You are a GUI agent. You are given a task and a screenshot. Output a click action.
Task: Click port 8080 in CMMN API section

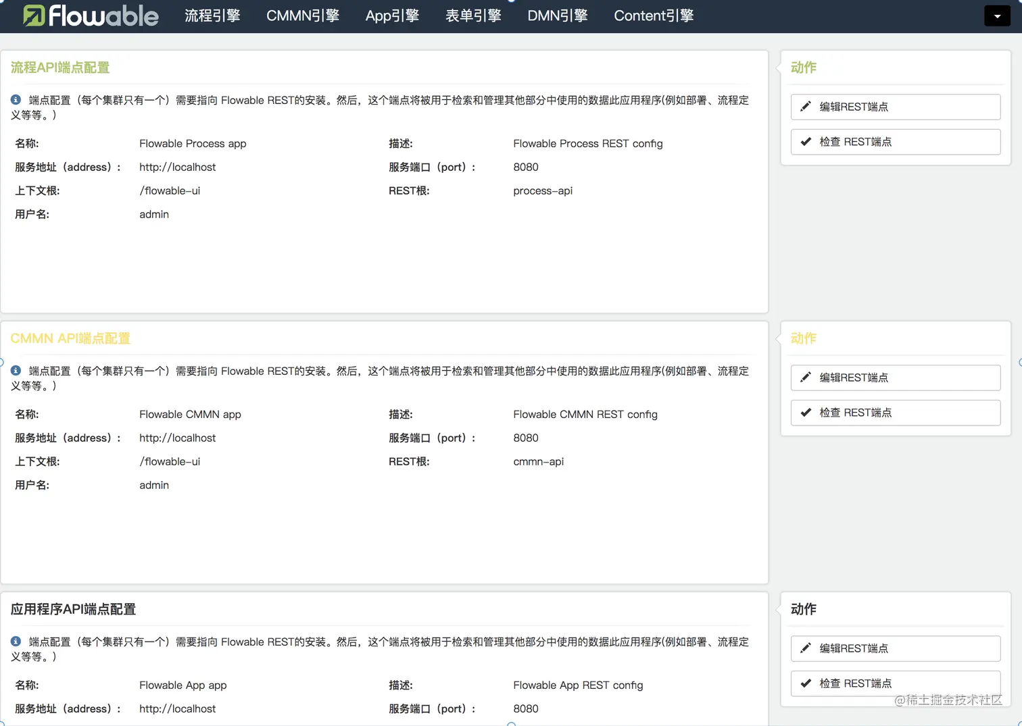pos(526,438)
